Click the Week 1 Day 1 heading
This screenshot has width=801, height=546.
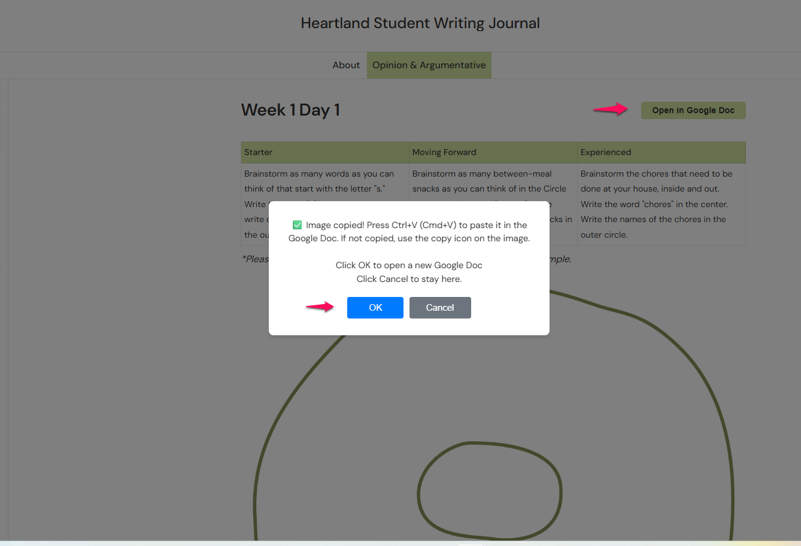click(x=290, y=110)
